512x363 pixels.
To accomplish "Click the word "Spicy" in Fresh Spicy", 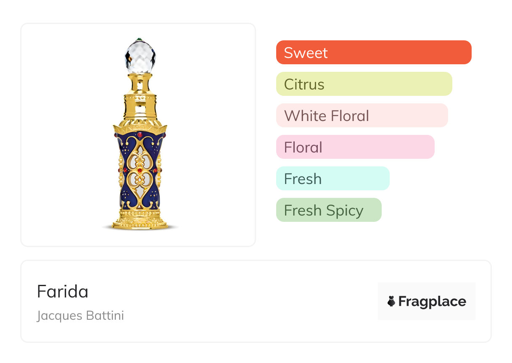I will [x=345, y=210].
